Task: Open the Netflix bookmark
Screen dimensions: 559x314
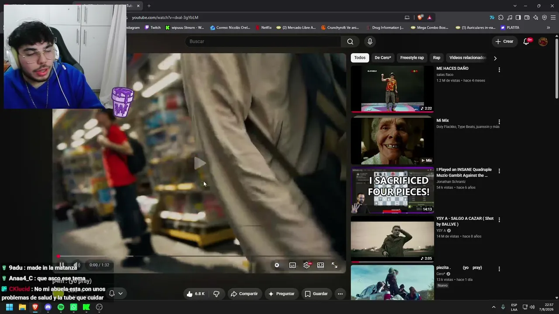Action: point(263,27)
